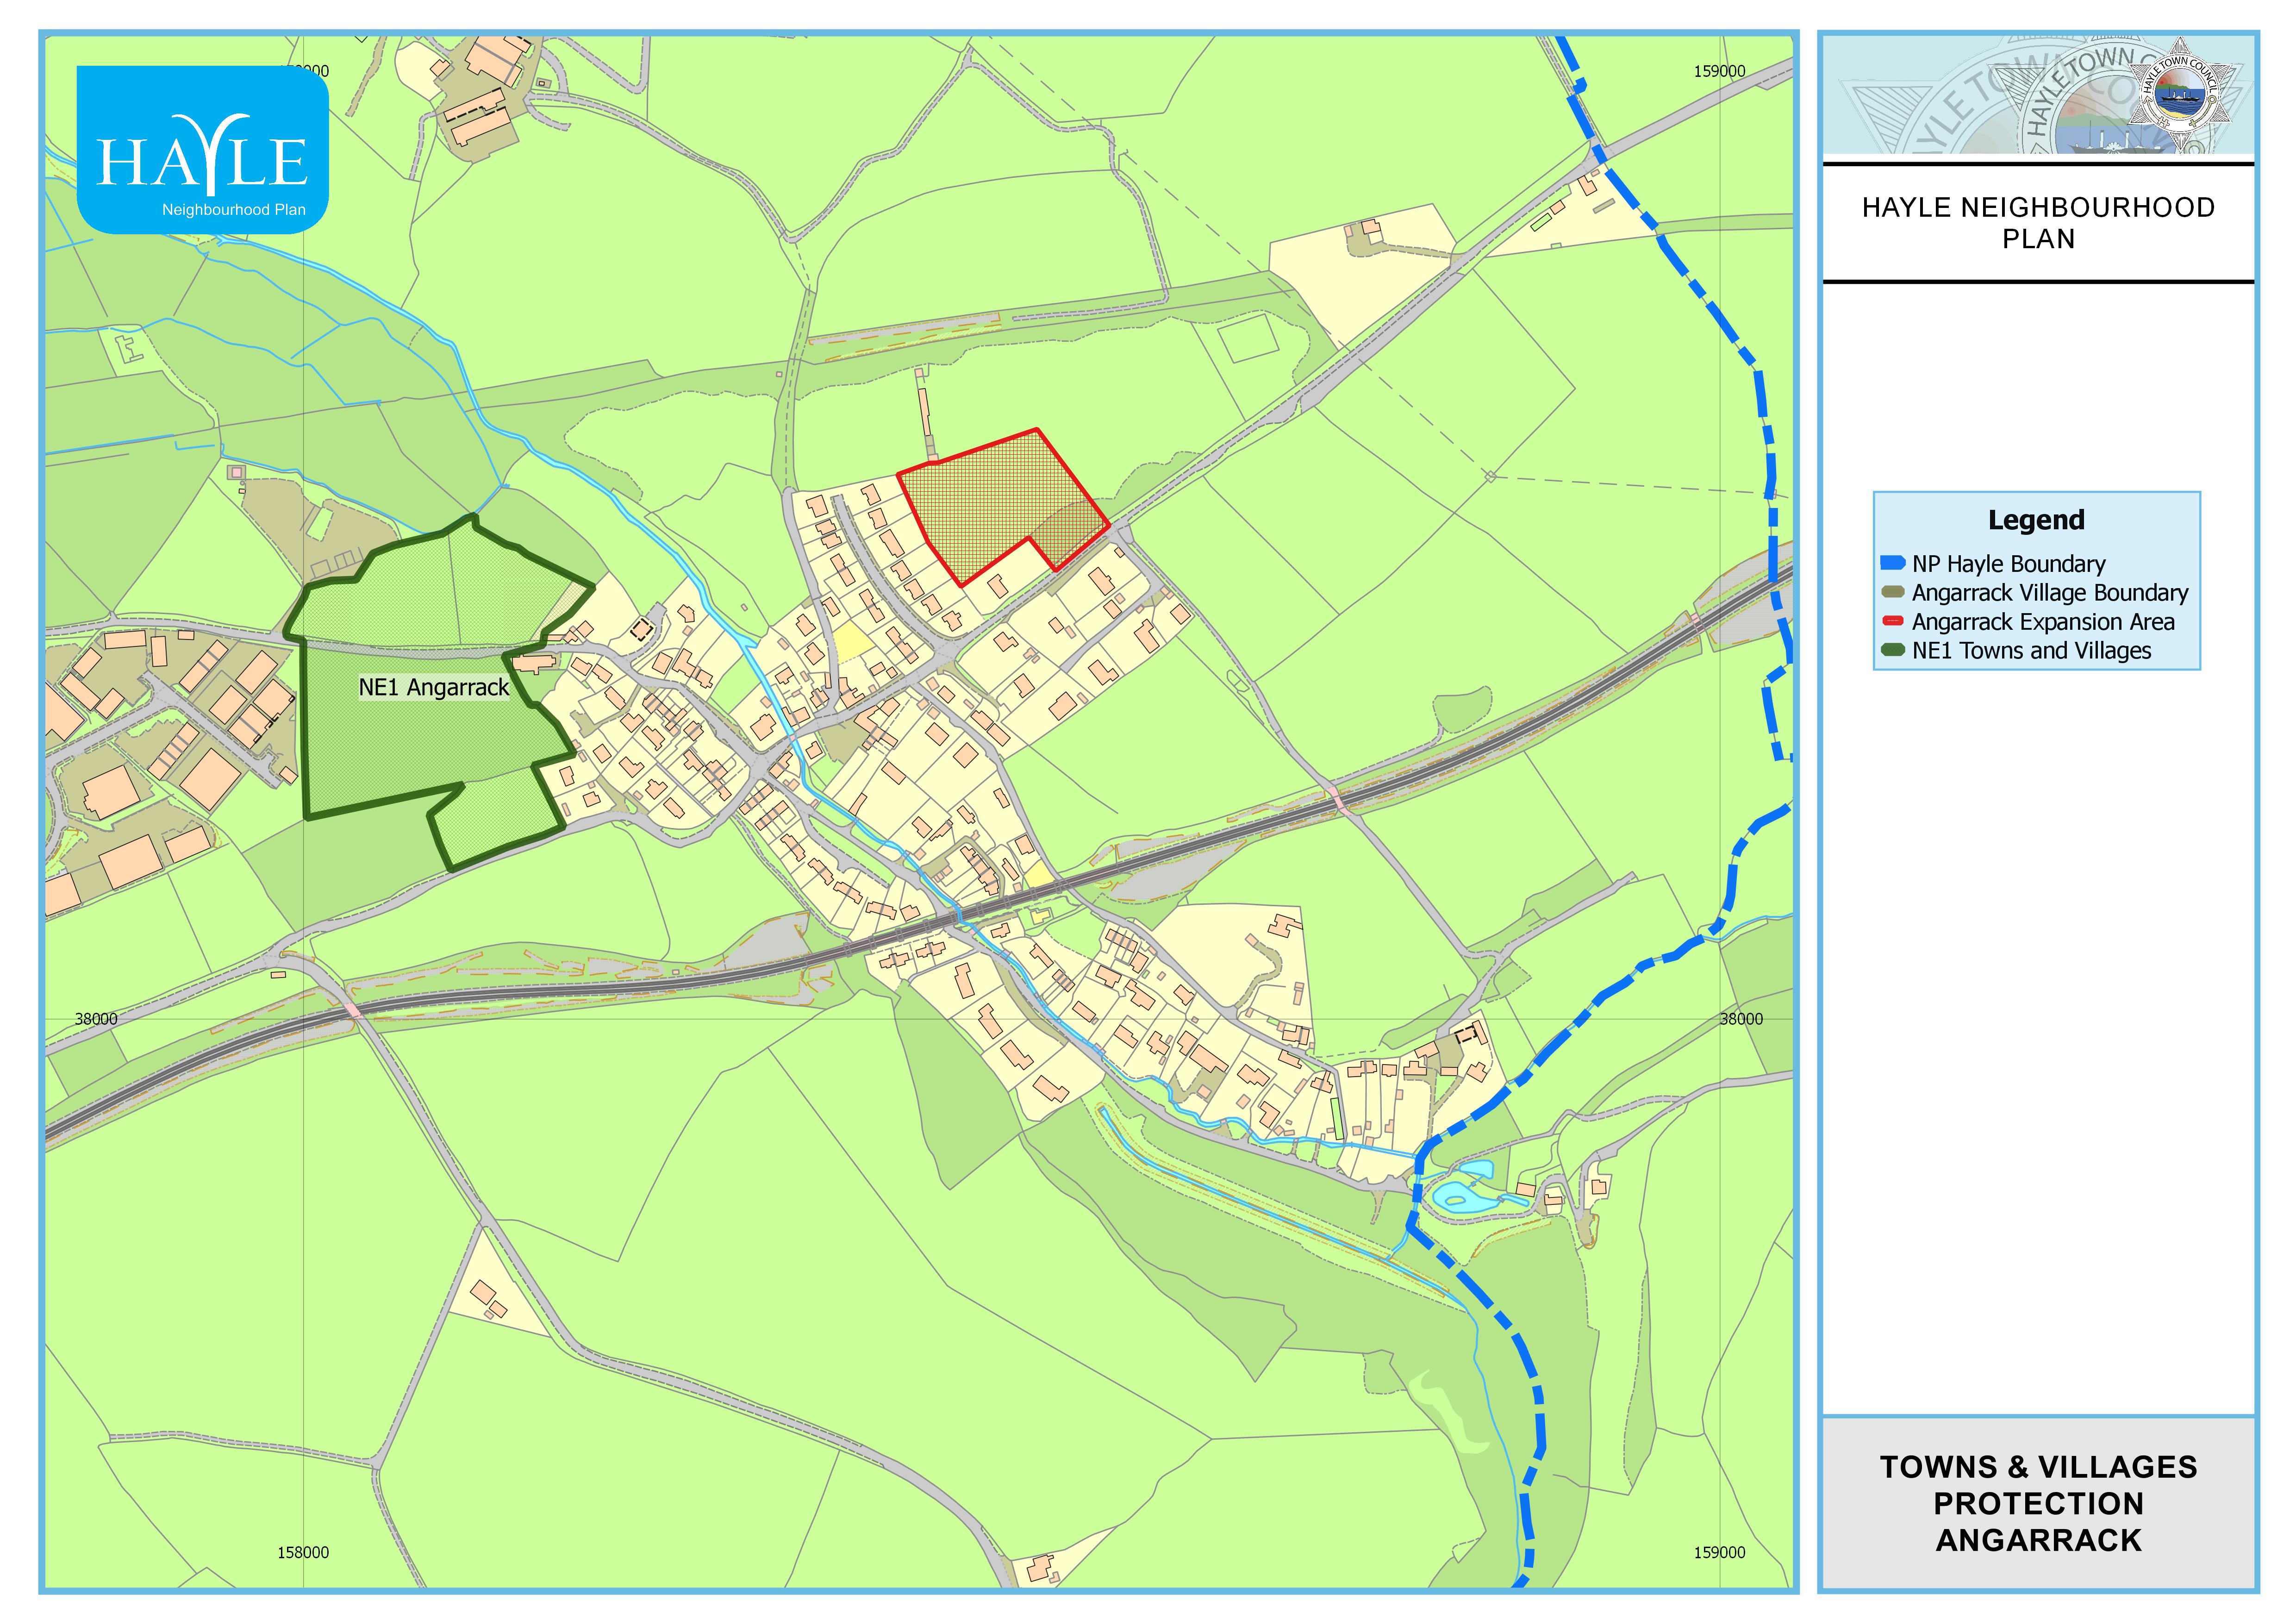Click the Legend heading
Image resolution: width=2296 pixels, height=1624 pixels.
(x=2036, y=520)
